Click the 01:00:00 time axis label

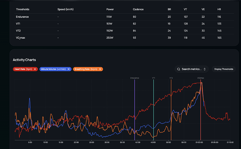click(x=199, y=142)
